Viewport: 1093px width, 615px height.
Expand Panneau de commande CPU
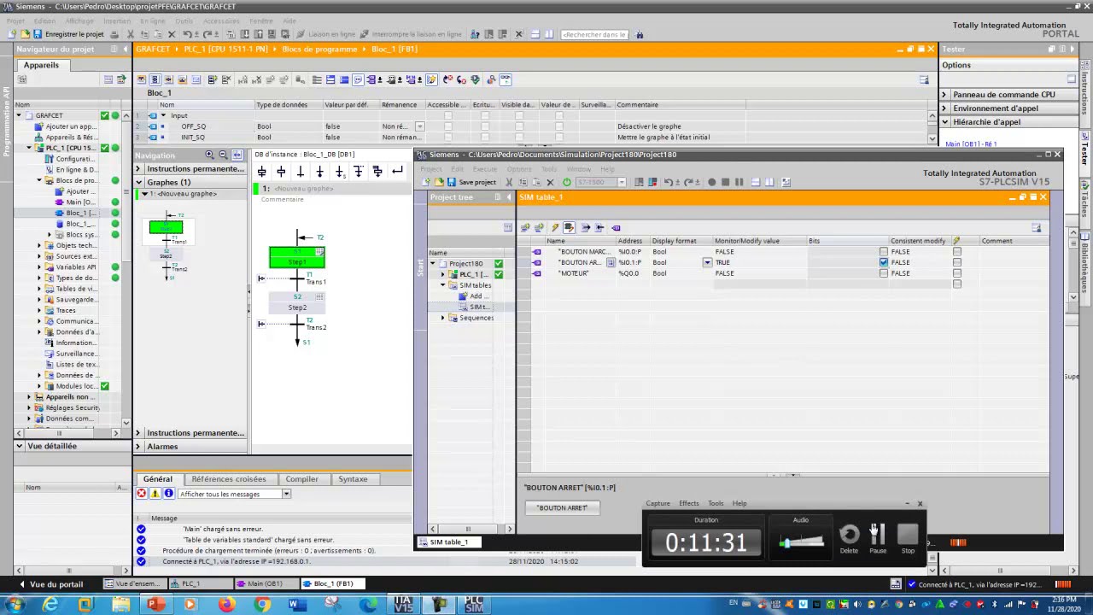point(944,95)
